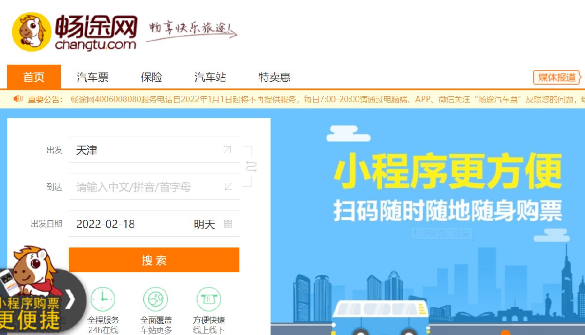This screenshot has height=335, width=585.
Task: Click the arrival arrow icon in 到达 field
Action: pos(228,187)
